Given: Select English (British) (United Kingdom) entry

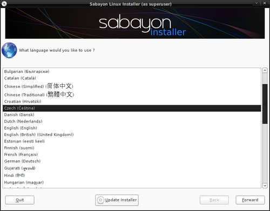Looking at the screenshot, I should pyautogui.click(x=132, y=135).
